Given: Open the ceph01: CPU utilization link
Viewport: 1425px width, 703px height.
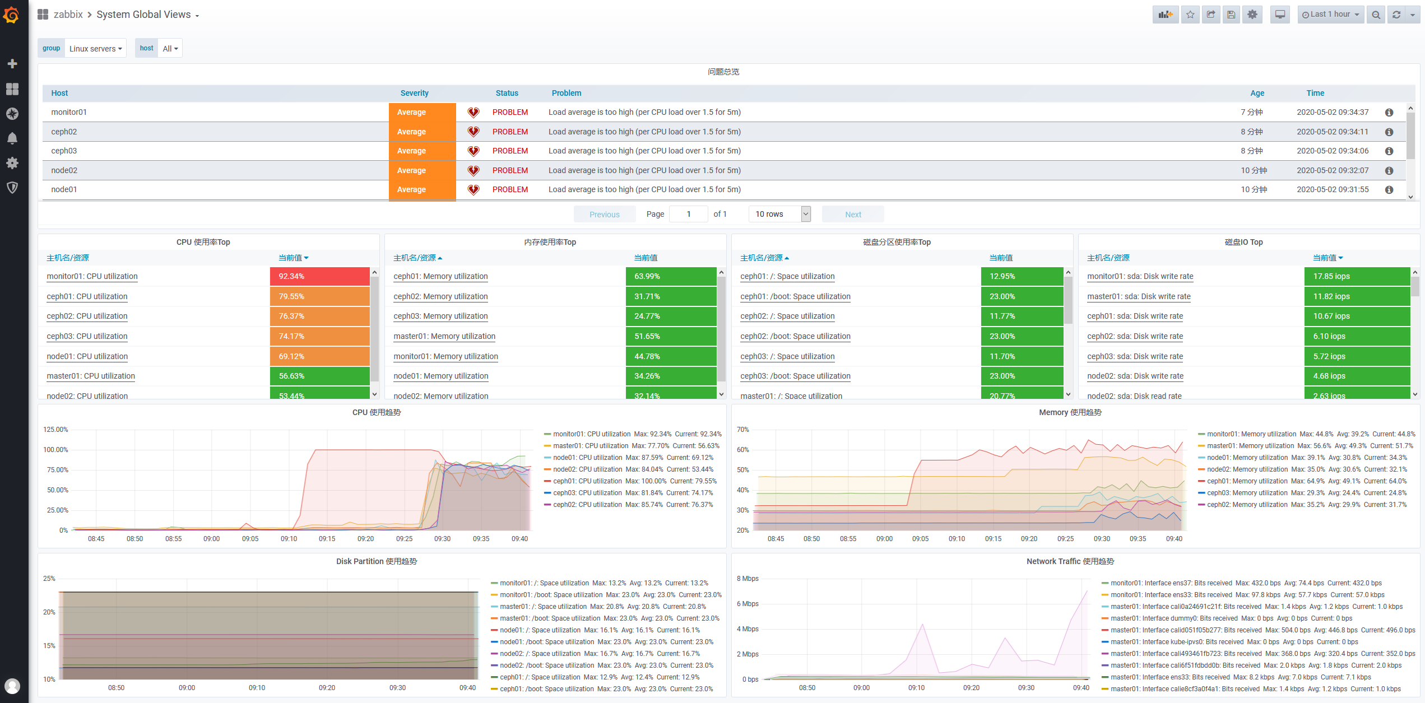Looking at the screenshot, I should (87, 296).
